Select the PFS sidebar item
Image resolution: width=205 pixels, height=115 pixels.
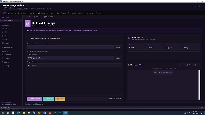point(5,32)
